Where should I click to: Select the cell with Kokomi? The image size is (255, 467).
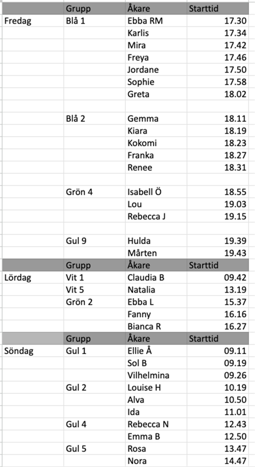point(142,143)
